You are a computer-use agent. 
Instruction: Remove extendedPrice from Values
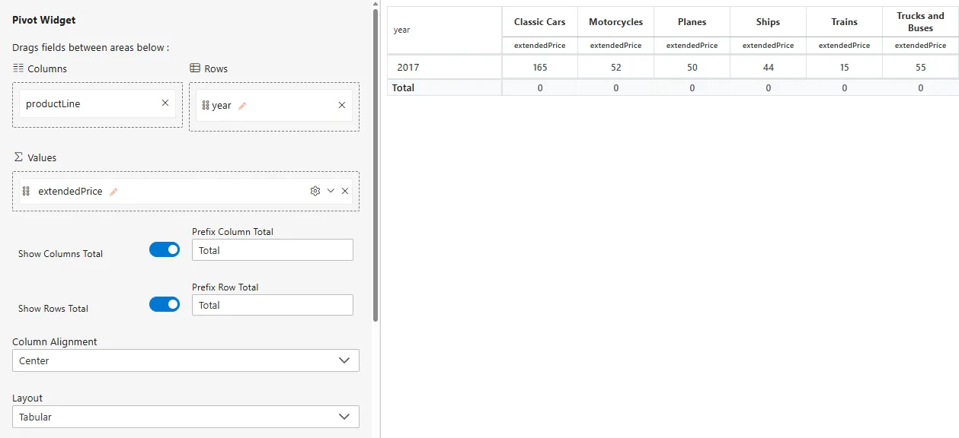click(x=345, y=192)
